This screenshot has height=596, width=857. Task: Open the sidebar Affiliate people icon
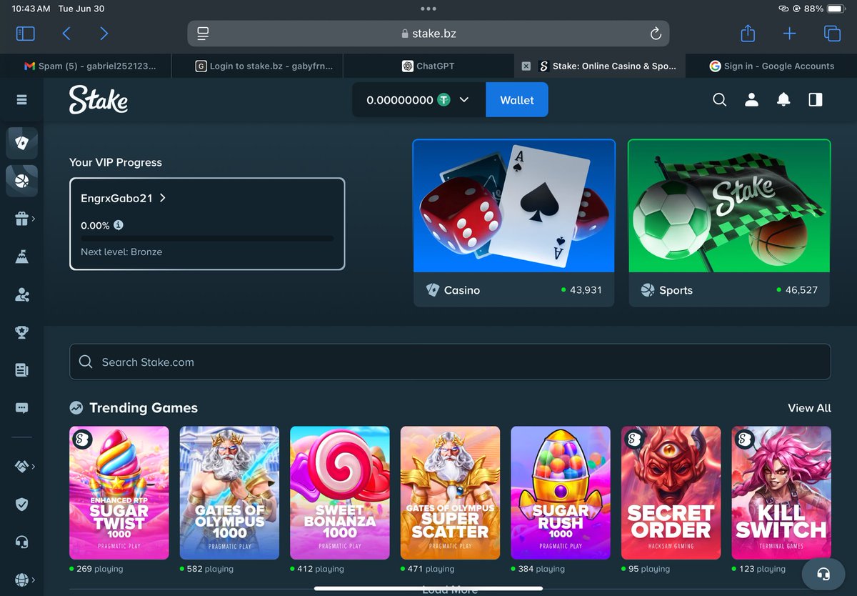coord(21,294)
